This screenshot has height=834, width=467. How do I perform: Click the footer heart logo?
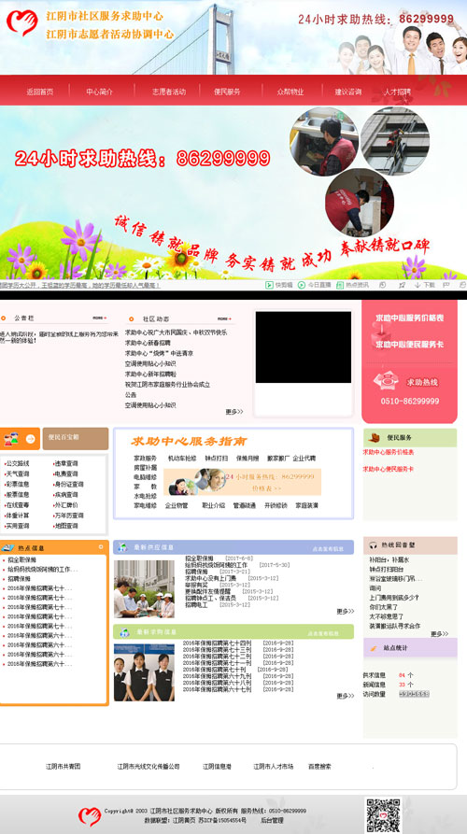90,816
